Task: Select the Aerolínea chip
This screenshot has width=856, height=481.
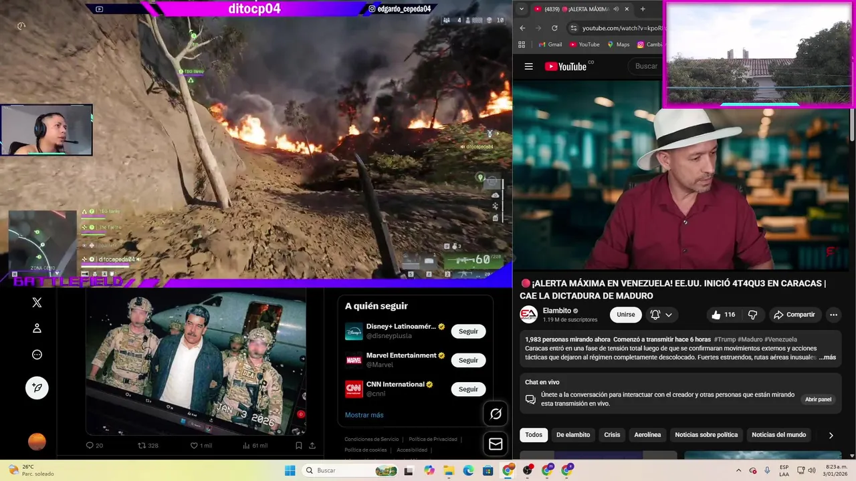Action: tap(647, 435)
